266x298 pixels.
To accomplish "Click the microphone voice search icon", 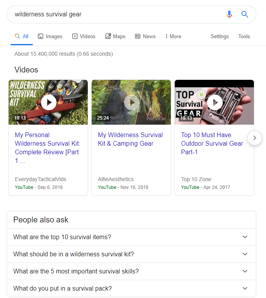I will (x=229, y=14).
